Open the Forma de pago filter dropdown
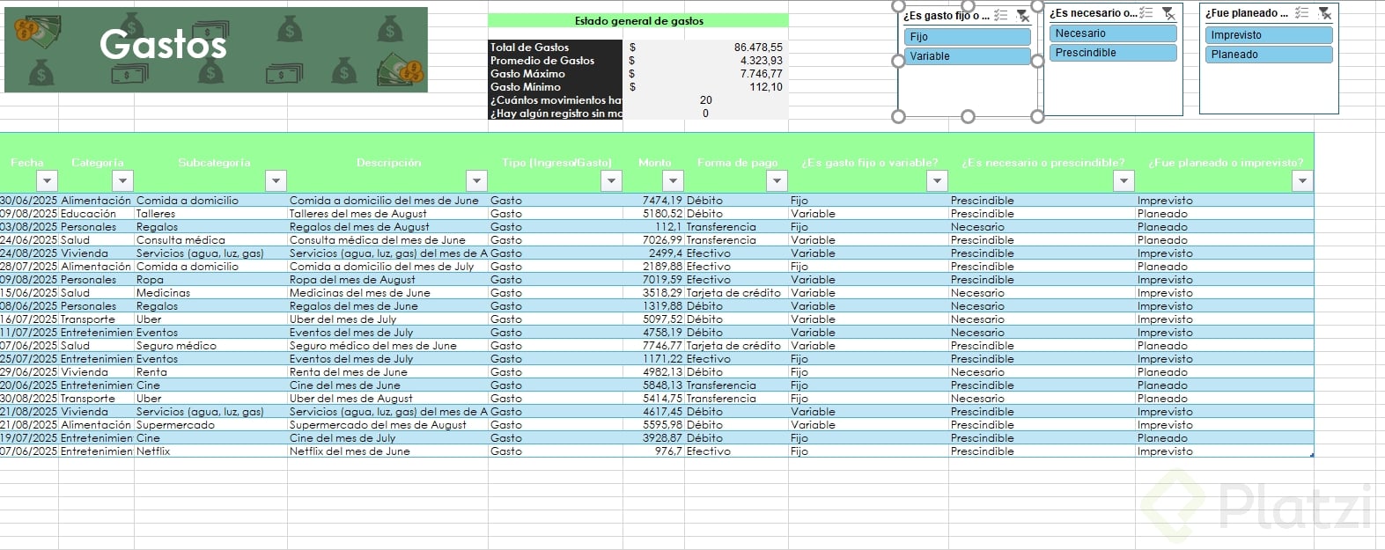 777,181
